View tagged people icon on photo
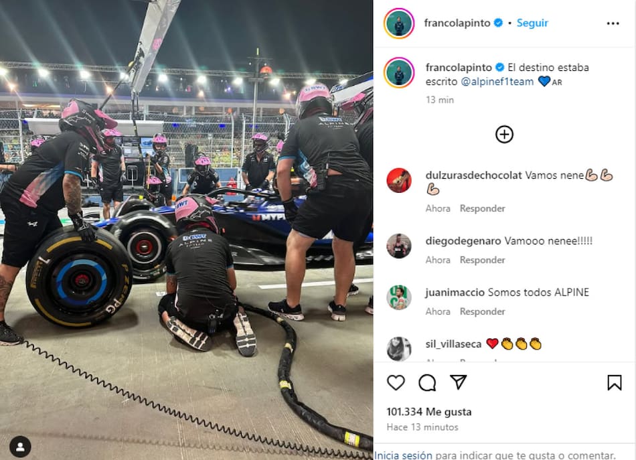Image resolution: width=636 pixels, height=460 pixels. point(20,447)
